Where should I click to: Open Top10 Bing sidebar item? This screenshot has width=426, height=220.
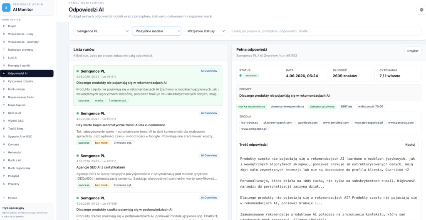pos(27,128)
